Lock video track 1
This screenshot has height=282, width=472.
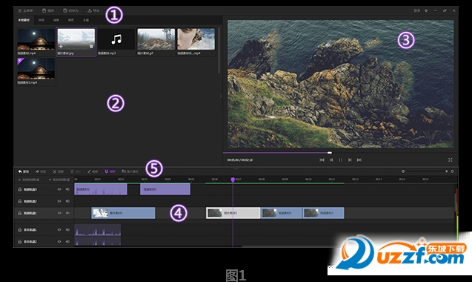click(19, 213)
